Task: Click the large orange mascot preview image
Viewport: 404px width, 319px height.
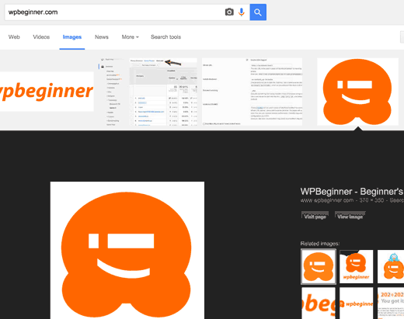Action: pos(127,250)
